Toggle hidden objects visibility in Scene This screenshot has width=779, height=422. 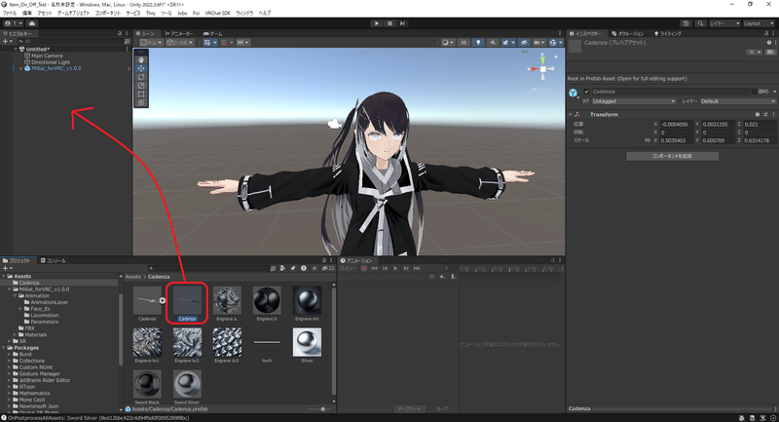coord(524,43)
